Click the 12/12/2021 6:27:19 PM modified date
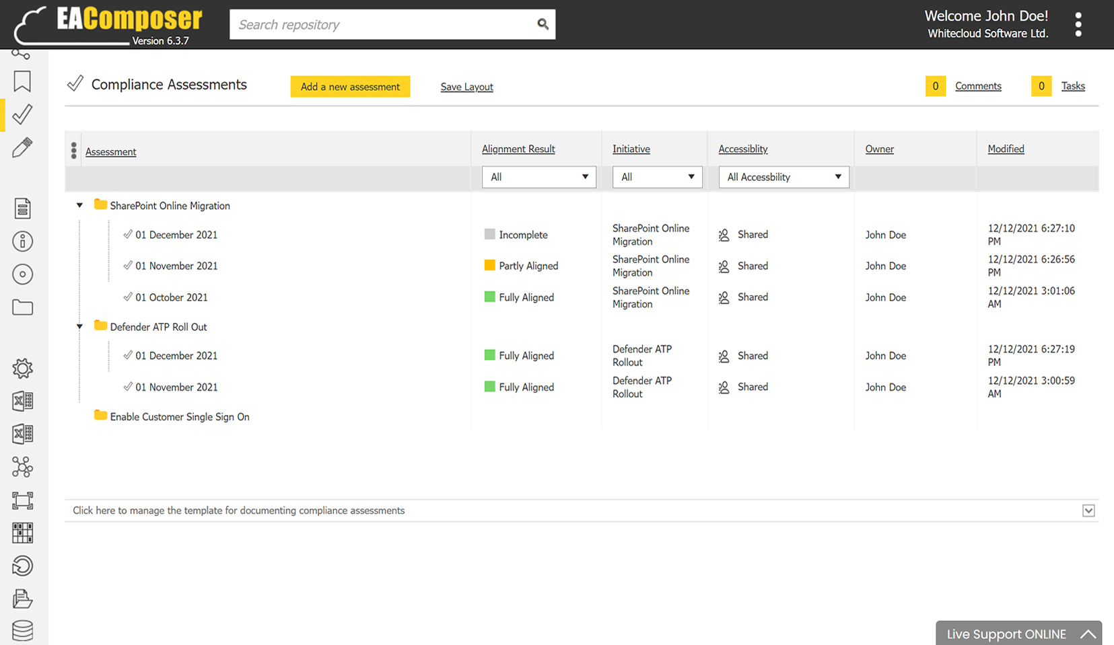 pos(1031,356)
